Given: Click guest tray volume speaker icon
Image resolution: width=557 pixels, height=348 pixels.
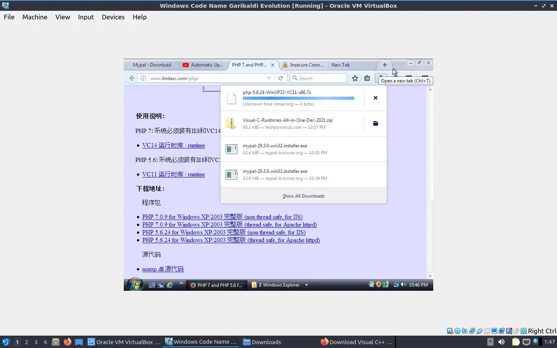Looking at the screenshot, I should 403,285.
